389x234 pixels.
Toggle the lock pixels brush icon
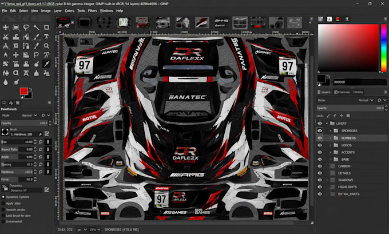tap(328, 116)
